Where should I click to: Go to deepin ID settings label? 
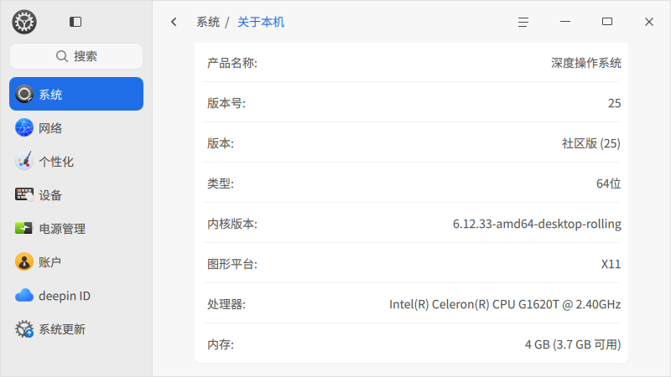pos(65,296)
